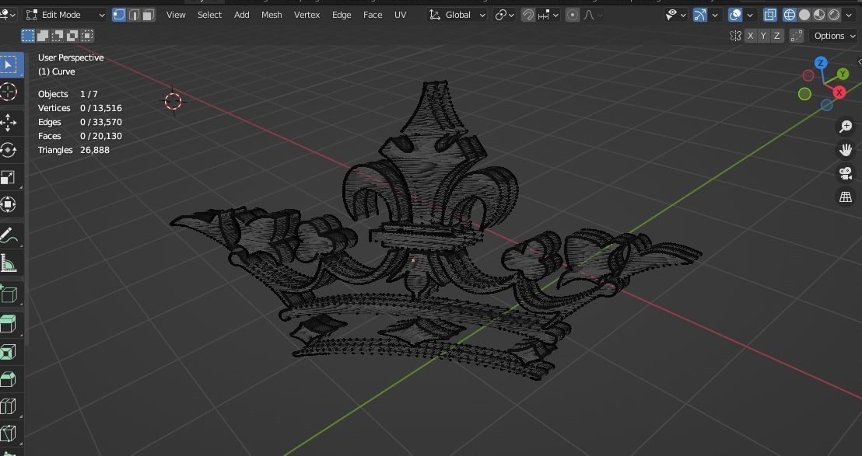Image resolution: width=862 pixels, height=456 pixels.
Task: Open the Select menu
Action: tap(209, 15)
